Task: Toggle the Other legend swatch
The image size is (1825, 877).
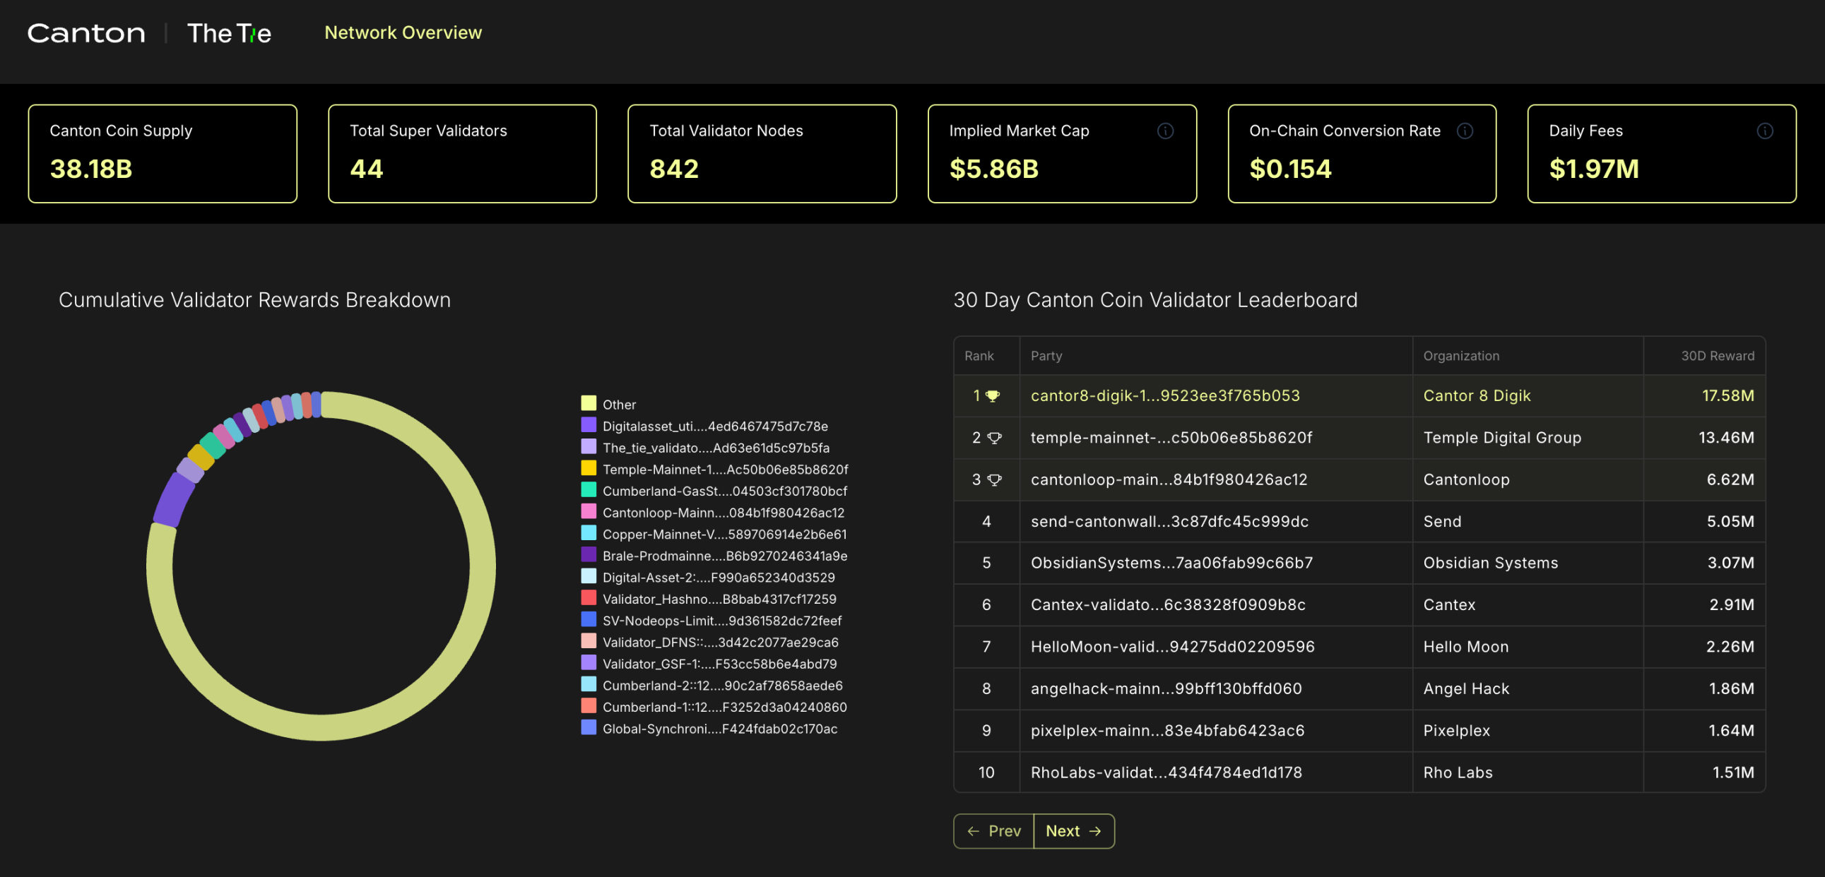Action: [588, 403]
